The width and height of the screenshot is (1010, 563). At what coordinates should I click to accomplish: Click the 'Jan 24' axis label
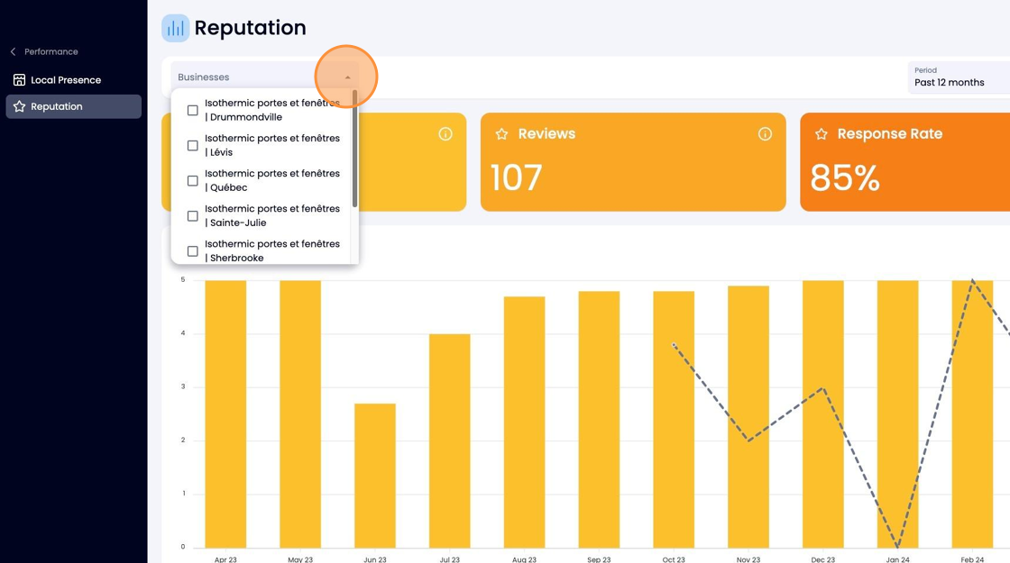click(897, 559)
